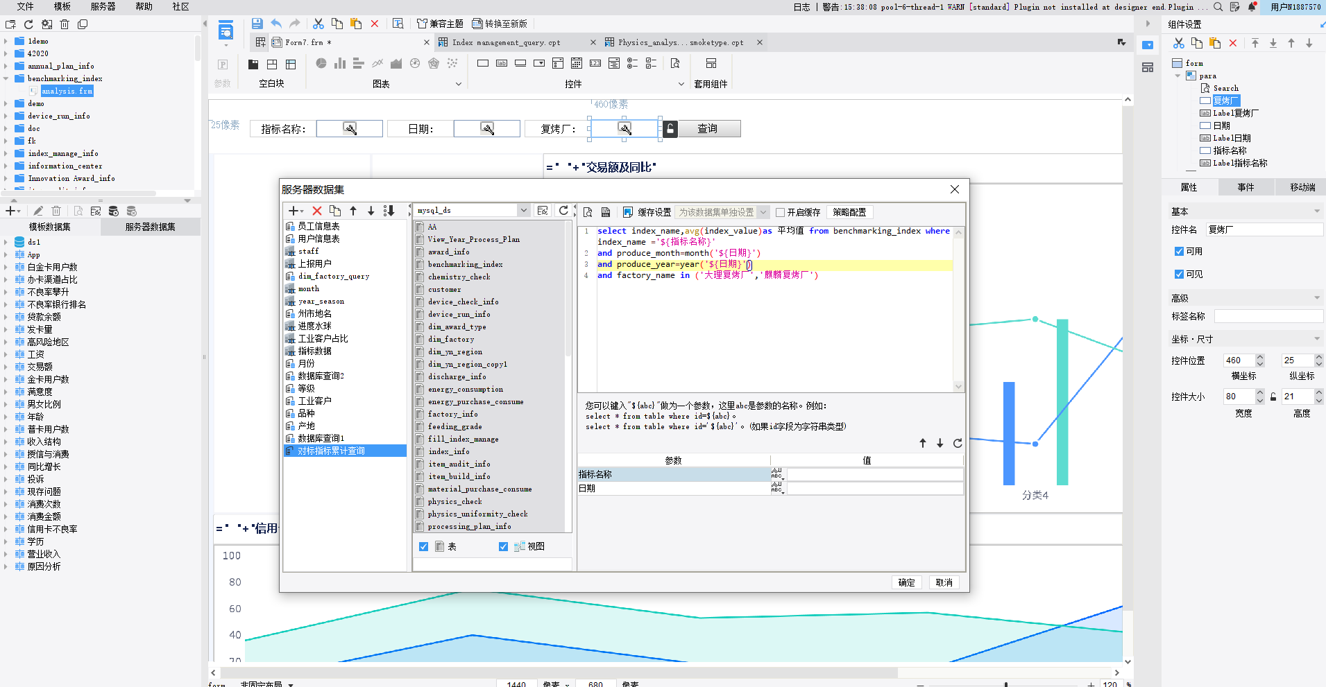This screenshot has height=687, width=1326.
Task: Refresh the parameter list icon
Action: [x=958, y=443]
